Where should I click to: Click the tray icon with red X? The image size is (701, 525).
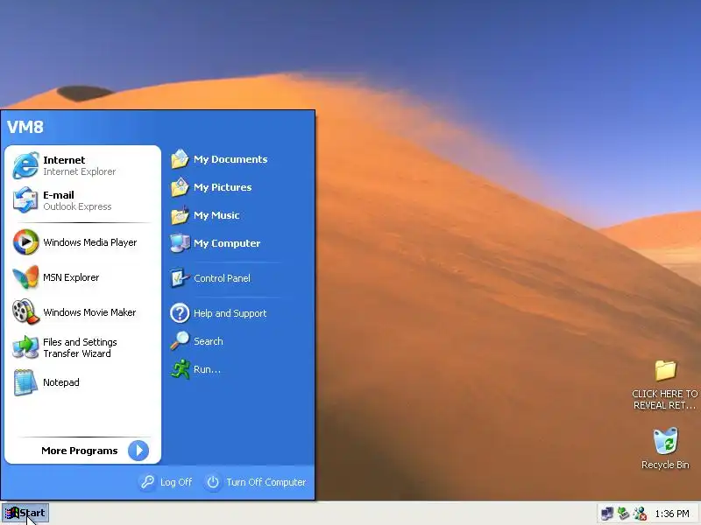[x=640, y=514]
